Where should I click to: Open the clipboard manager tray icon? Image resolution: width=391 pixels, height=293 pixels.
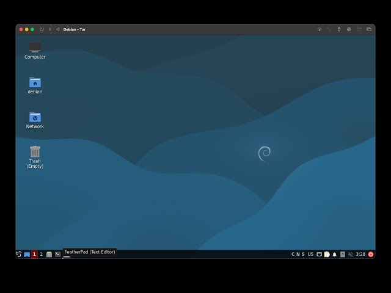[327, 254]
